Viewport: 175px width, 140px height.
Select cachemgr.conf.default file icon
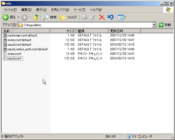[5, 35]
